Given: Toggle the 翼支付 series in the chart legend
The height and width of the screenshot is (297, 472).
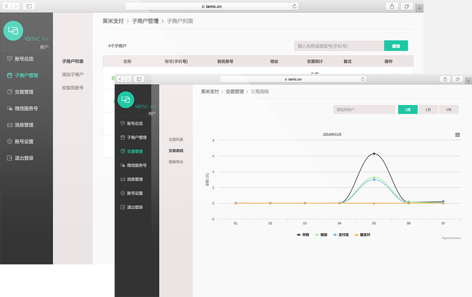Looking at the screenshot, I should [362, 235].
